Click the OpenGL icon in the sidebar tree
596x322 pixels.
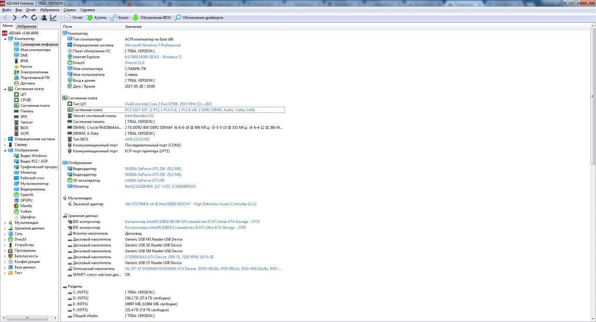click(x=17, y=195)
